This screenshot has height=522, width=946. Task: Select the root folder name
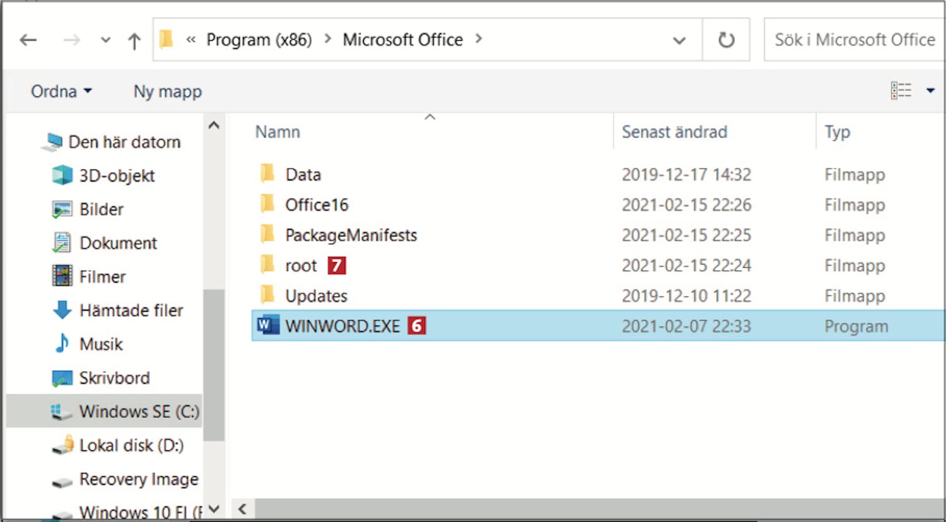click(x=301, y=266)
